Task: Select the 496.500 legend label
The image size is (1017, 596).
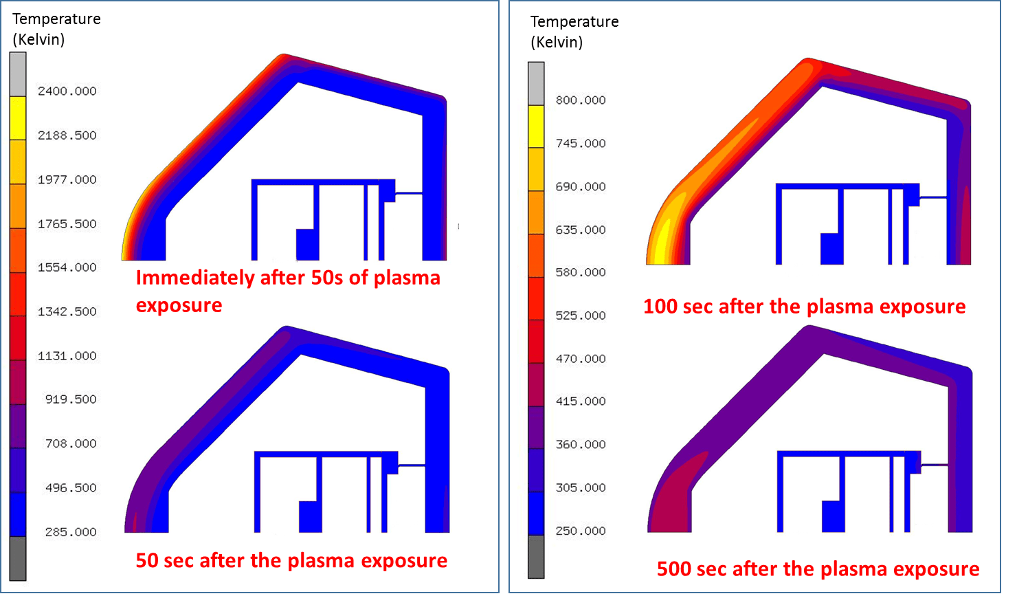Action: click(x=71, y=487)
